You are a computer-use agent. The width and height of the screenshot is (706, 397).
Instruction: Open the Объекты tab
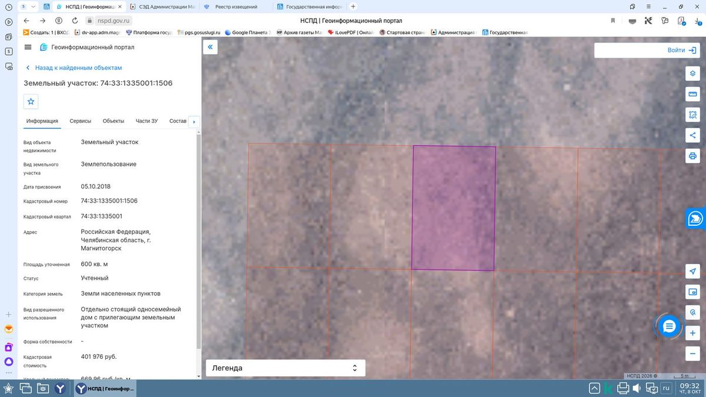coord(114,121)
